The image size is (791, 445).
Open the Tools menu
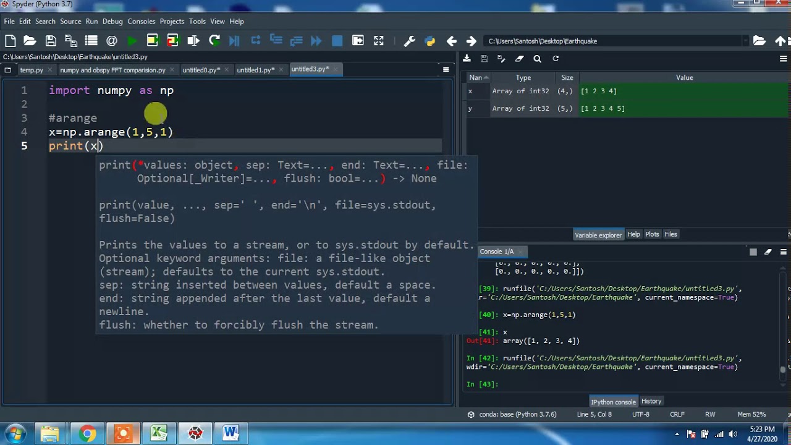(x=197, y=21)
